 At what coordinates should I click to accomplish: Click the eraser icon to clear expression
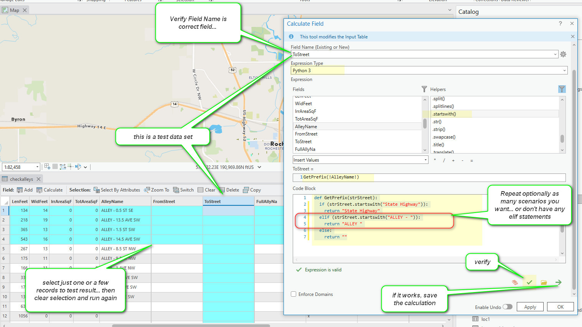(515, 282)
